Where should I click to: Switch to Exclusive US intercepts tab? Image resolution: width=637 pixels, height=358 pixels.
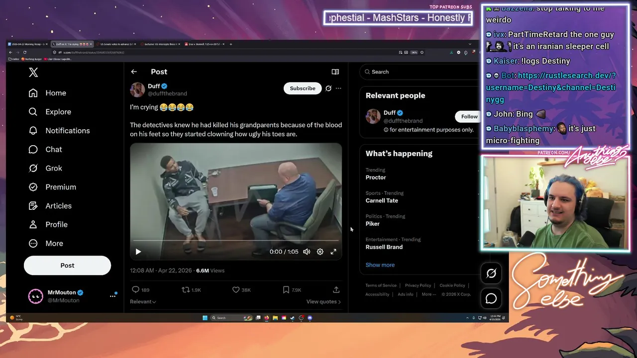pos(160,44)
